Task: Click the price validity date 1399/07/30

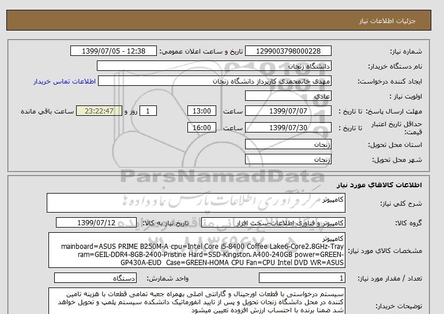Action: coord(288,127)
